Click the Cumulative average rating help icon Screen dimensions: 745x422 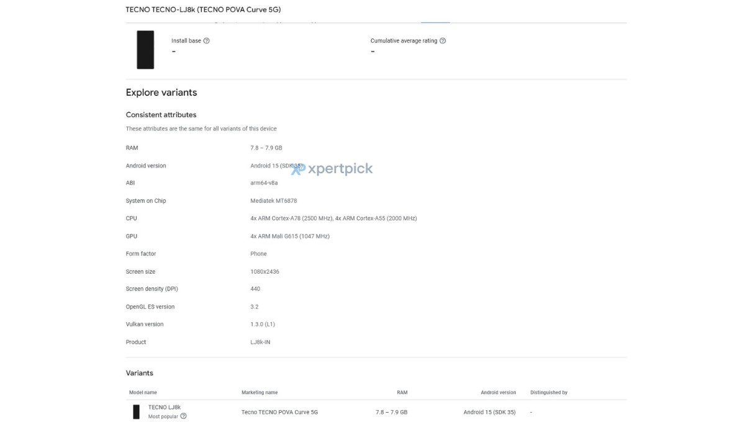tap(443, 41)
